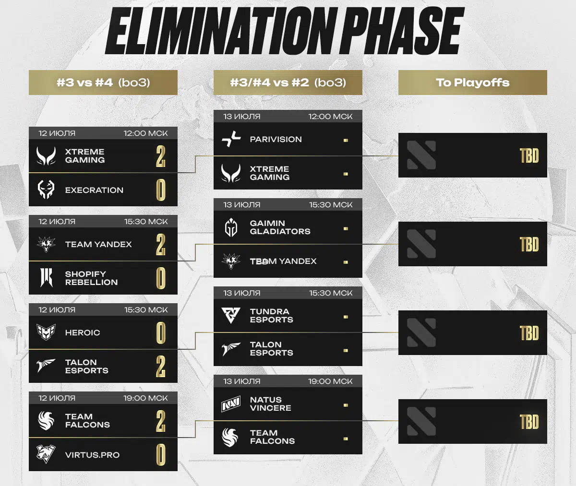Click Heroic's score of 0
This screenshot has width=576, height=486.
click(x=161, y=332)
